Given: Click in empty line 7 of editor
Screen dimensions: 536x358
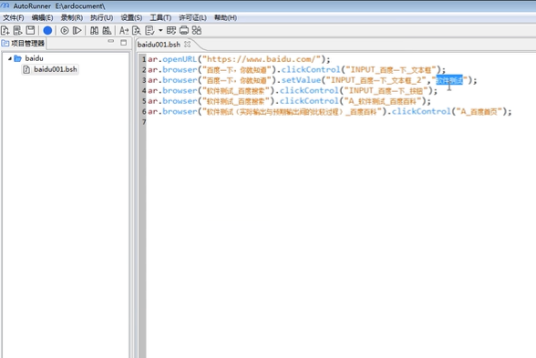Looking at the screenshot, I should pyautogui.click(x=340, y=122).
